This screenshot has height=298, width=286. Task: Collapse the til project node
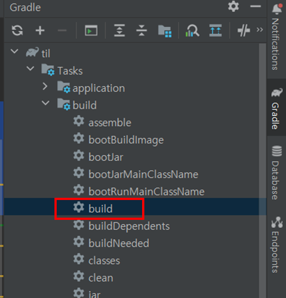[15, 51]
